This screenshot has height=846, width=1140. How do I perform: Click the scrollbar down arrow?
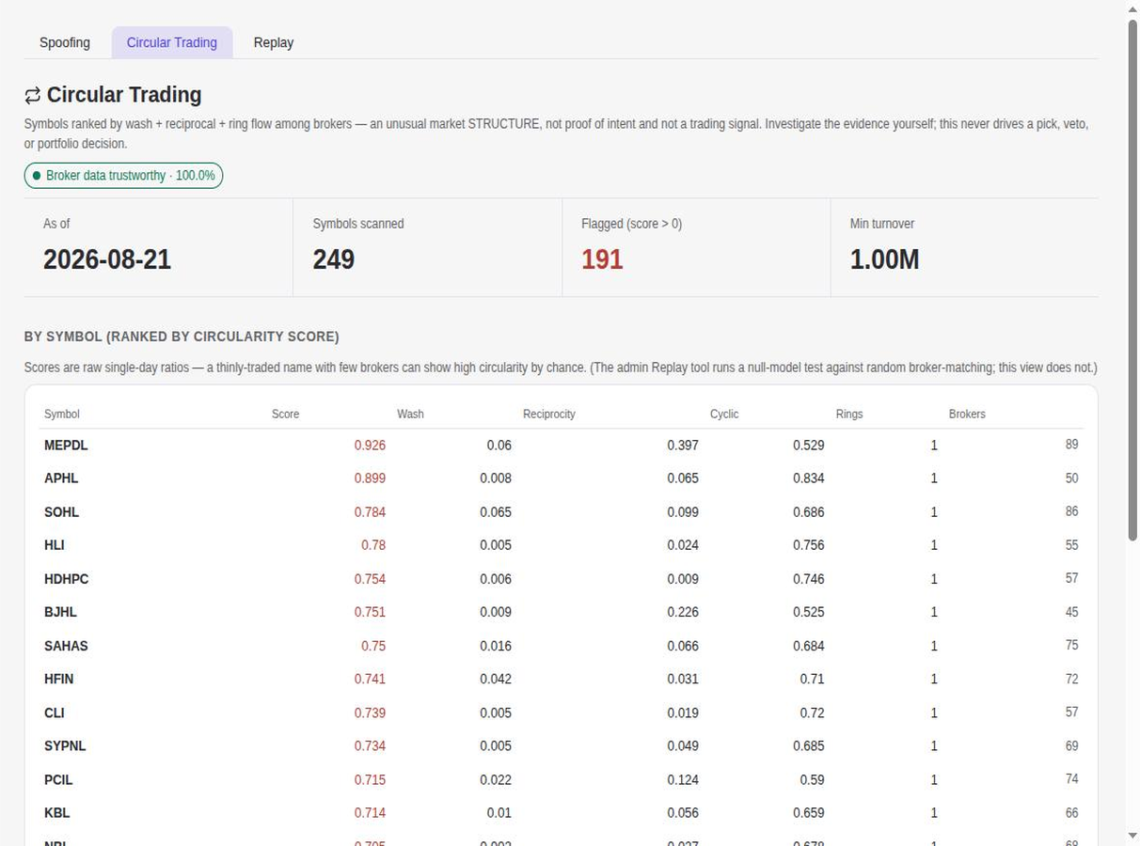coord(1132,837)
